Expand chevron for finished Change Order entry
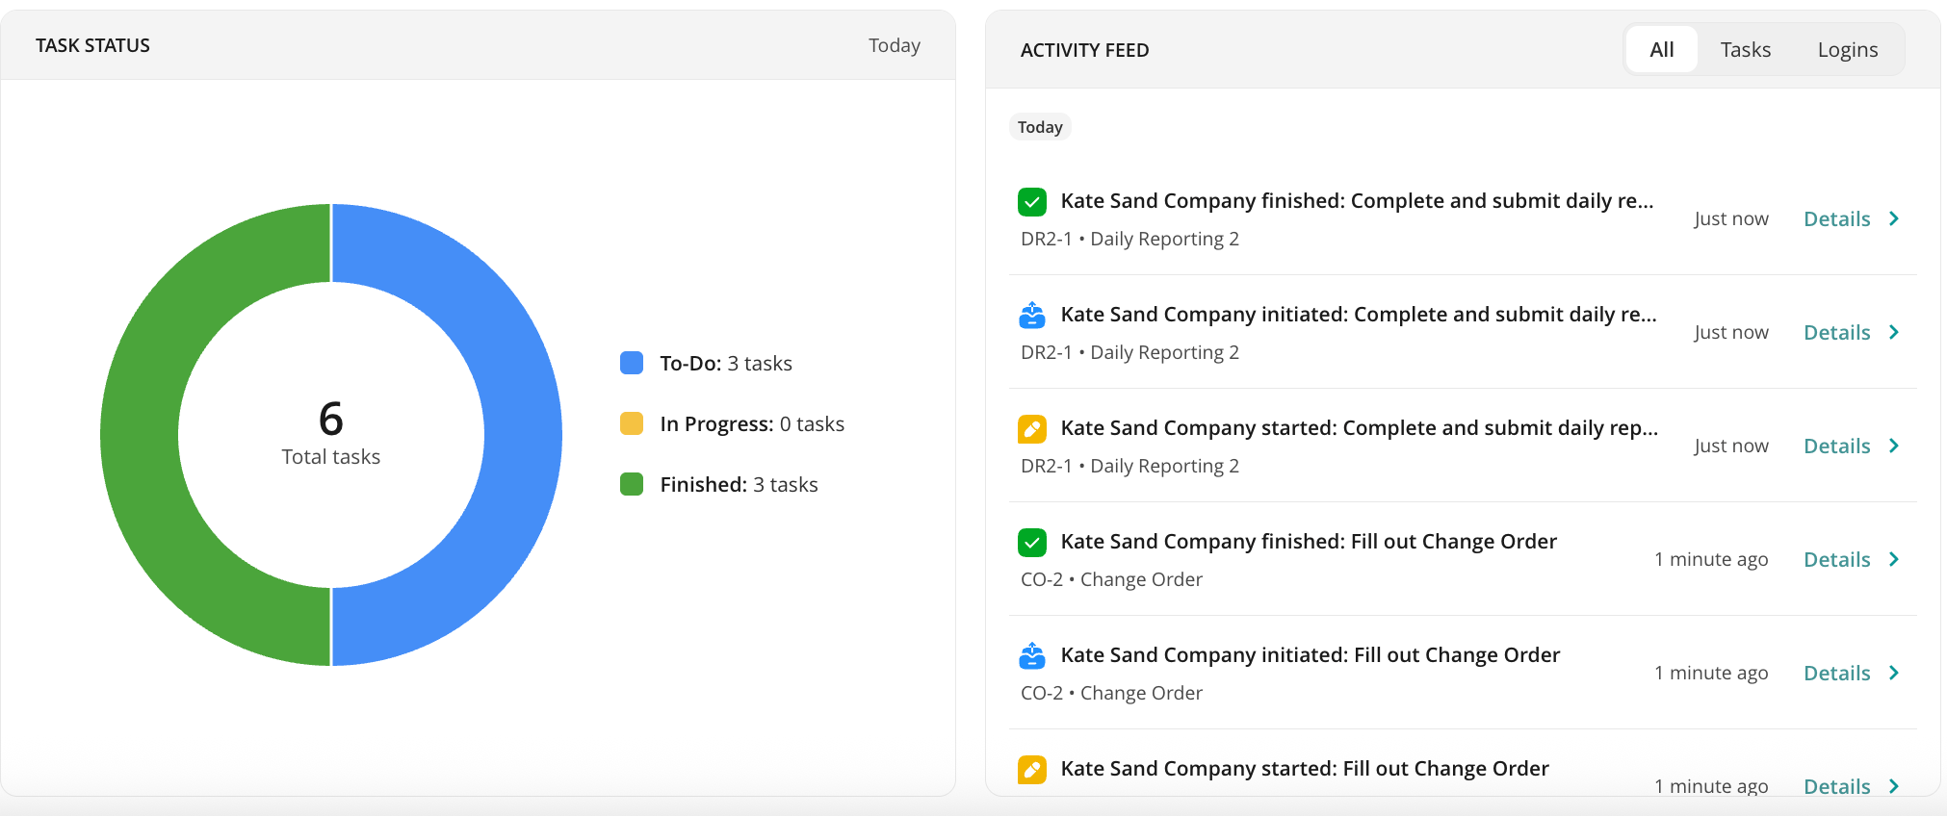This screenshot has width=1947, height=816. (x=1893, y=560)
